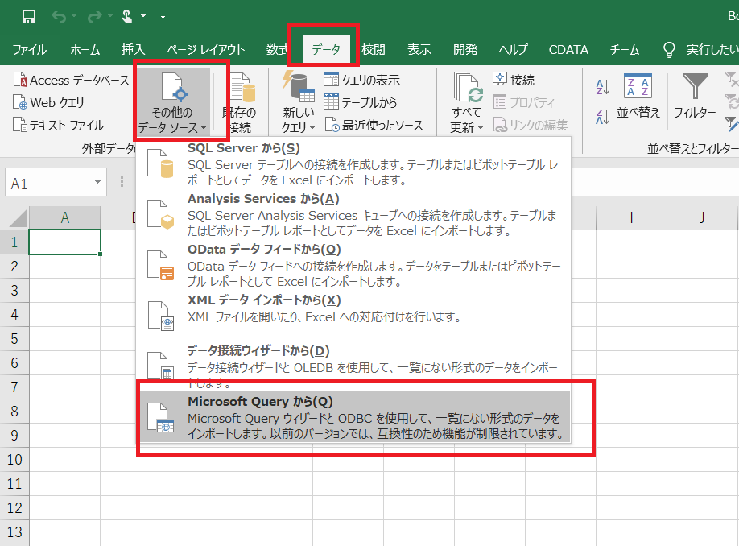This screenshot has height=546, width=739.
Task: Click the Save floppy disk icon
Action: (x=29, y=17)
